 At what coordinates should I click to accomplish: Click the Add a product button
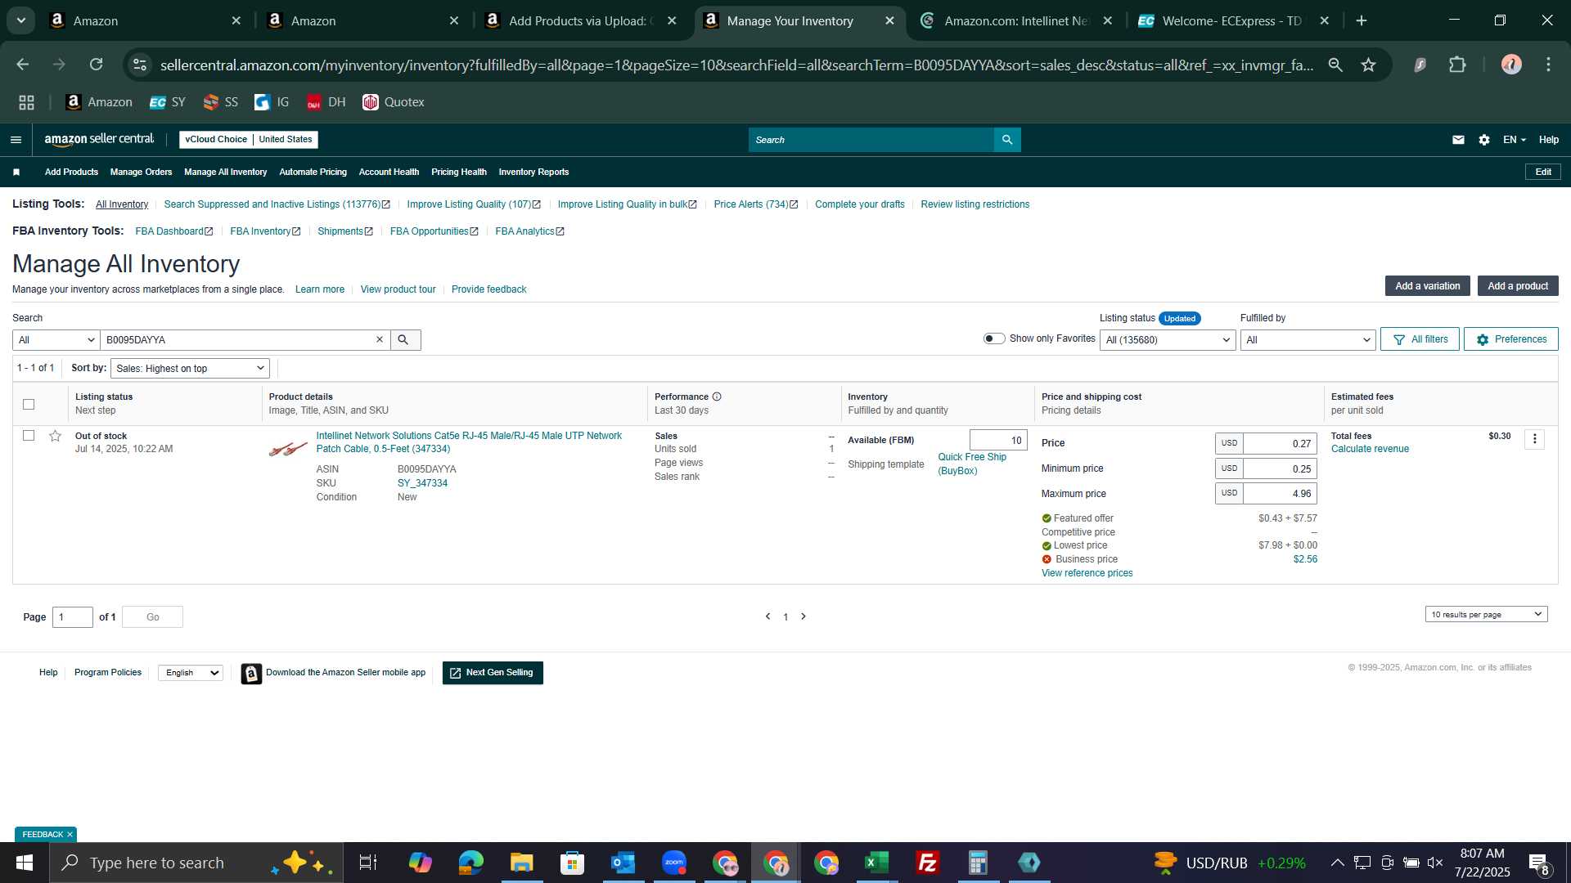tap(1518, 286)
